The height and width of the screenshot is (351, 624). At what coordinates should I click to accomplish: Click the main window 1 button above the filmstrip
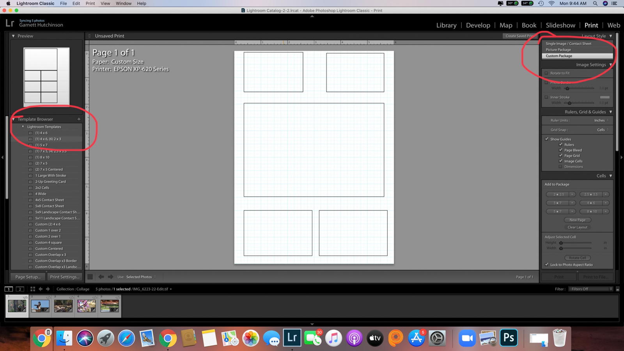[x=9, y=289]
